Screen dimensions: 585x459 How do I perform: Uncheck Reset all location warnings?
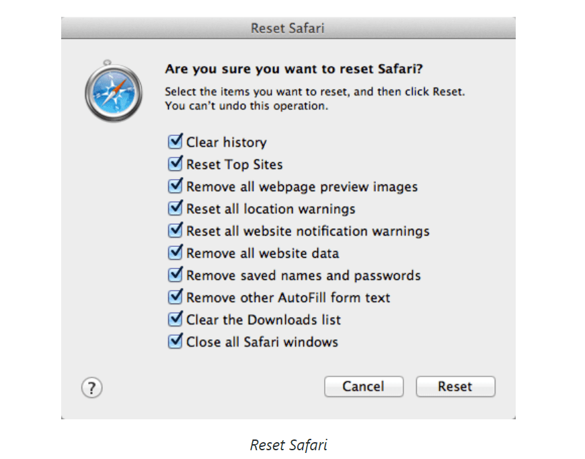pos(175,208)
